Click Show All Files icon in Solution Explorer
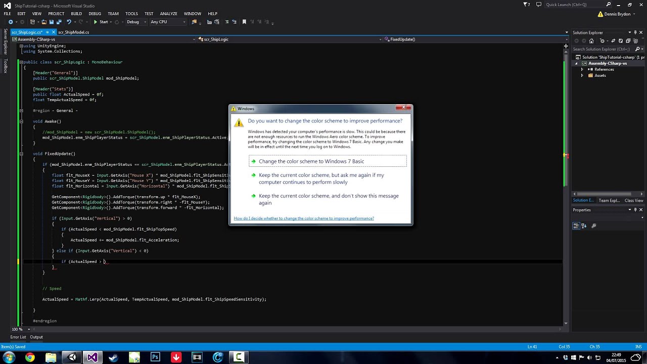 pyautogui.click(x=635, y=41)
